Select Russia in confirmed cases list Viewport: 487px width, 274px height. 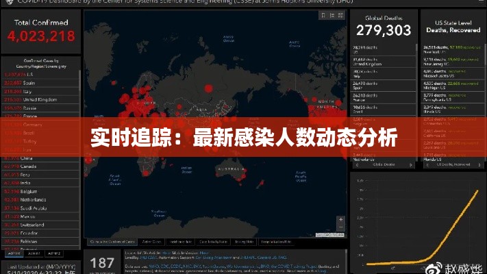pos(40,108)
